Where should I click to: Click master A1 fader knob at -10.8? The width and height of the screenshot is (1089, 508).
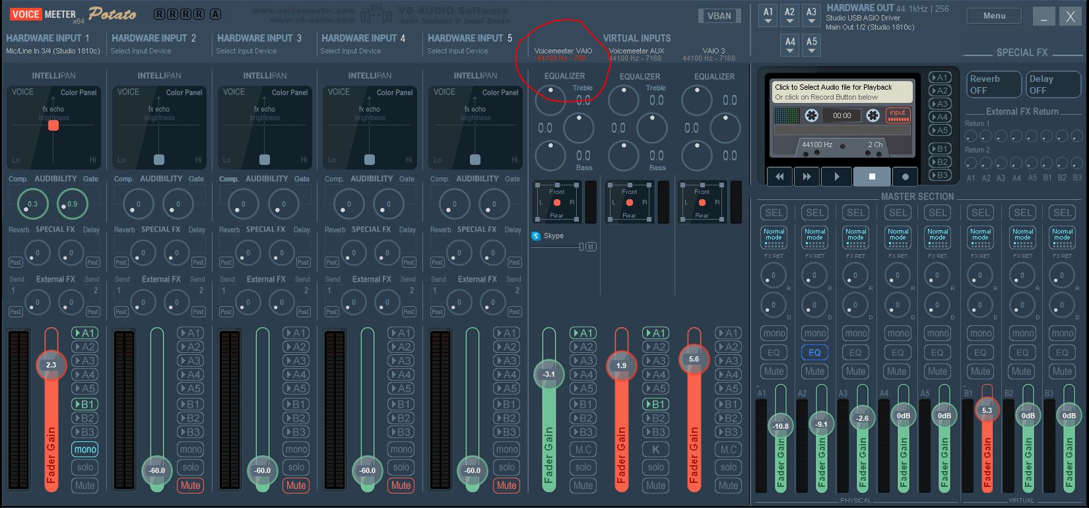click(x=781, y=426)
